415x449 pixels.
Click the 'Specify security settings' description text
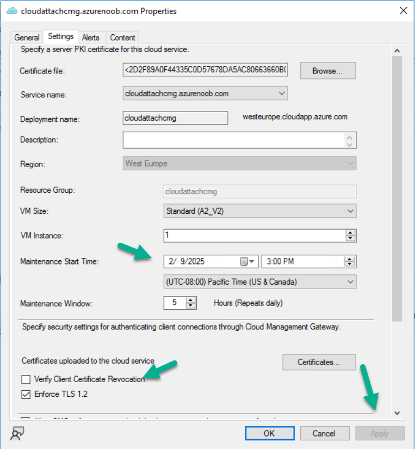click(x=182, y=327)
